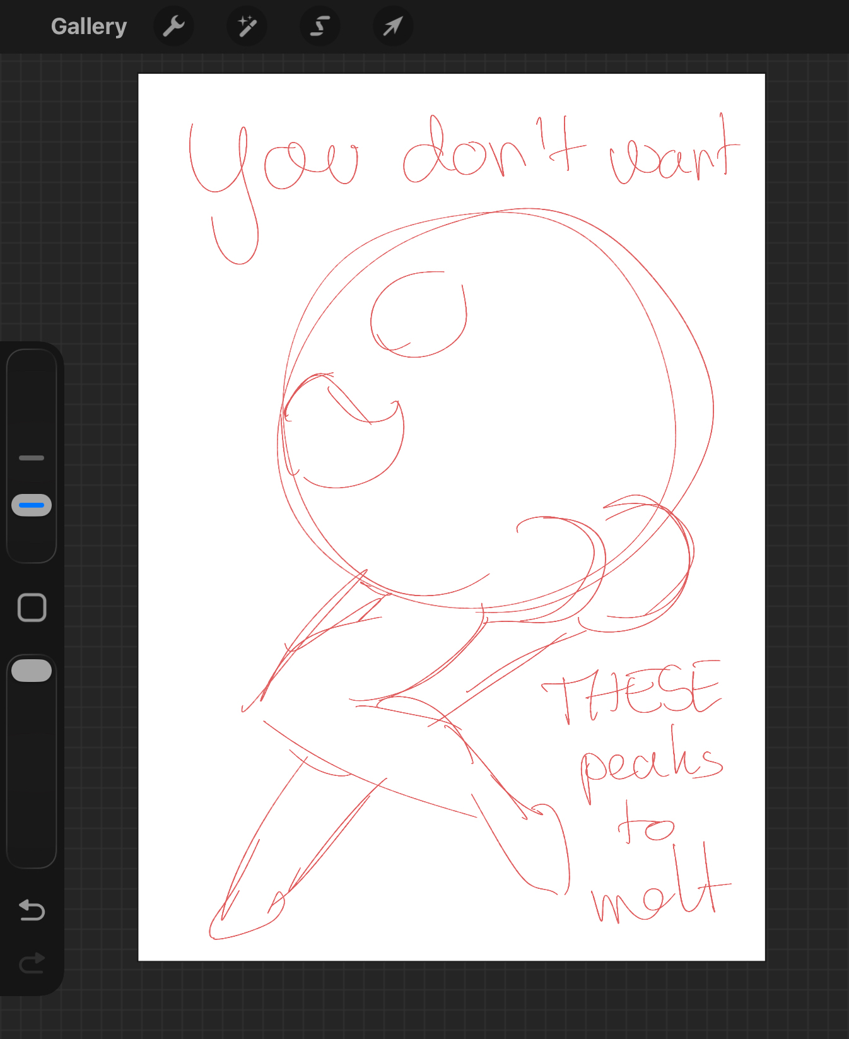
Task: Open the Gallery view
Action: coord(88,26)
